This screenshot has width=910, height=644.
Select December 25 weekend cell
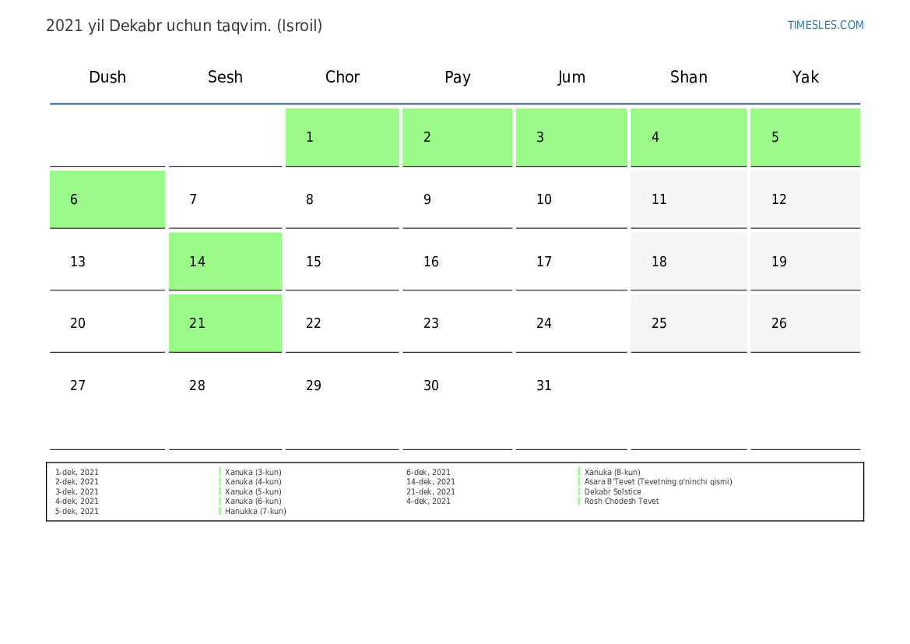(x=688, y=323)
